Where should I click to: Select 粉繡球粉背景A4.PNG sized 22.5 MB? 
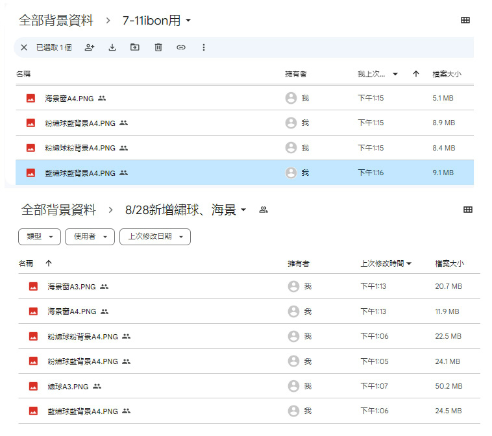pos(249,336)
